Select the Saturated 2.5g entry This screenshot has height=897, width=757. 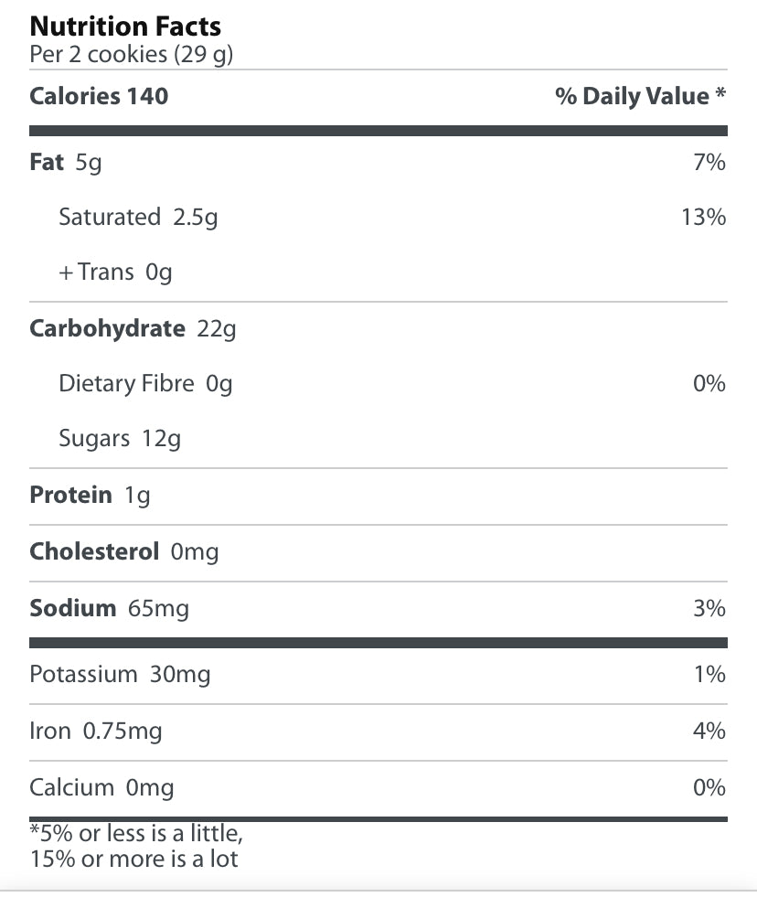pos(138,218)
